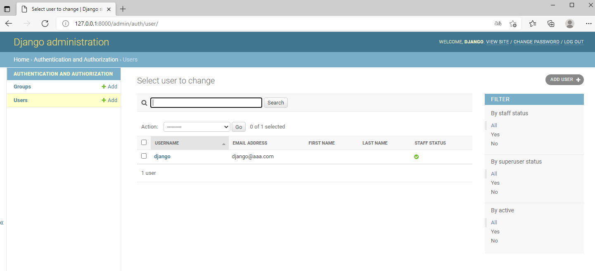Click the Go button
Screen dimensions: 595x271
(239, 127)
